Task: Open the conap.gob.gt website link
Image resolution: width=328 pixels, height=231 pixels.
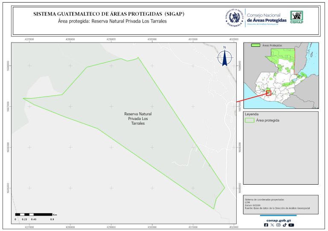Action: pos(278,220)
